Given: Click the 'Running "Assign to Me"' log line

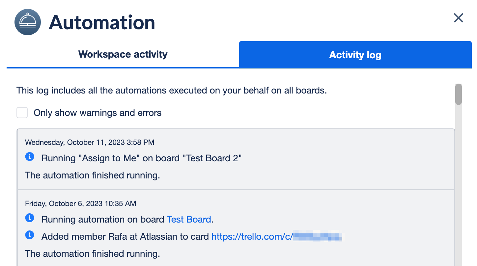Looking at the screenshot, I should coord(142,158).
